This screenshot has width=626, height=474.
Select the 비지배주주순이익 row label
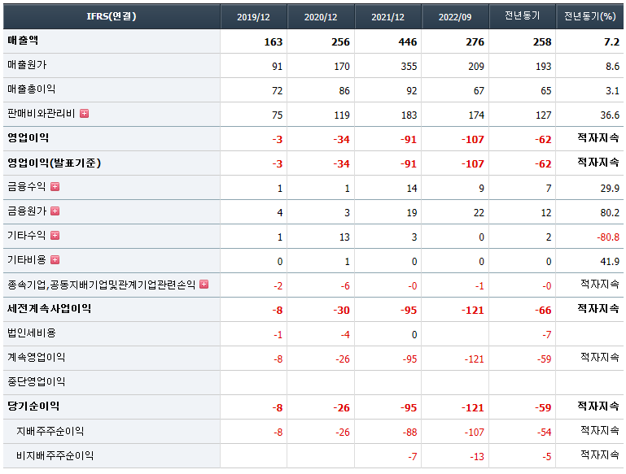[x=55, y=455]
